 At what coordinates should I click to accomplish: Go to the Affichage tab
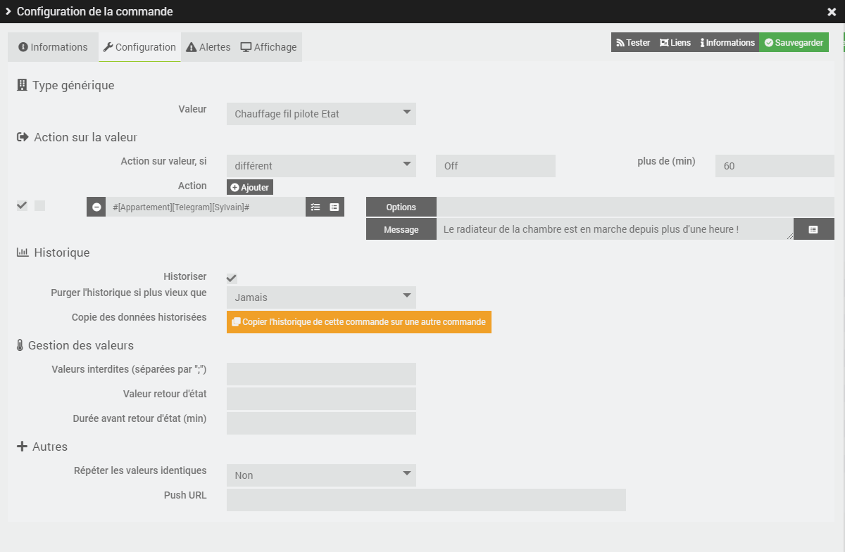(x=269, y=47)
